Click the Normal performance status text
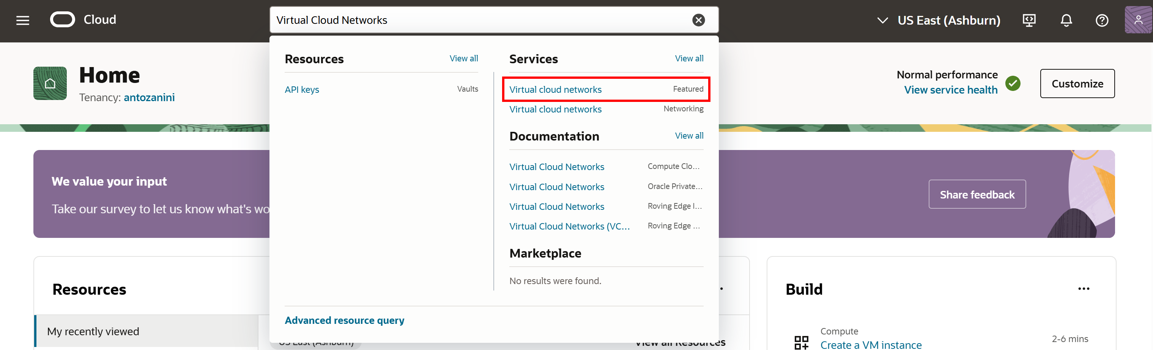Screen dimensions: 1153x350 coord(947,75)
